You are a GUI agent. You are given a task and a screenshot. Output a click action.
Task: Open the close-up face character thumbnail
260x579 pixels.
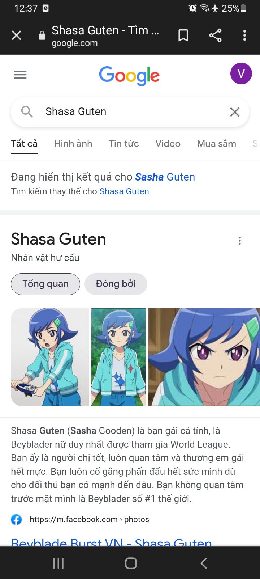204,357
